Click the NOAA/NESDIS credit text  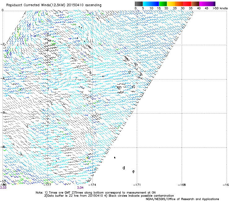(x=182, y=199)
